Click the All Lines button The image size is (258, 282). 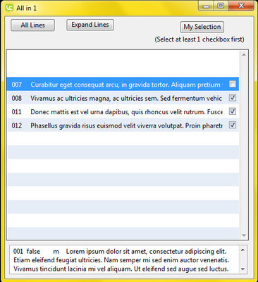32,25
